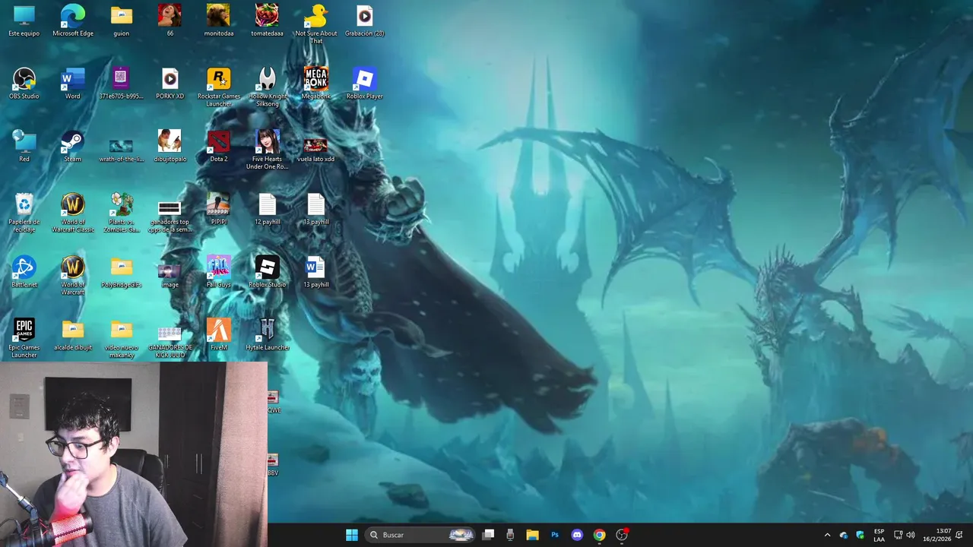973x547 pixels.
Task: Launch the Fall Guys shortcut
Action: click(218, 272)
